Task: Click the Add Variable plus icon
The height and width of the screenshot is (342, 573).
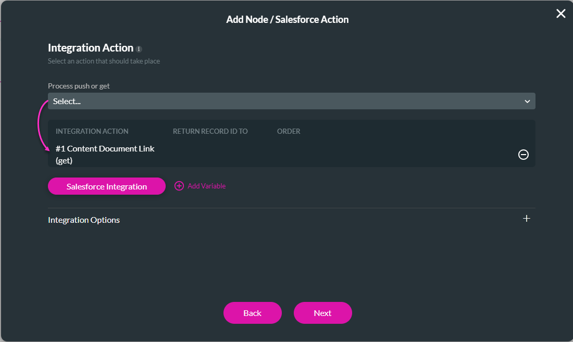Action: [179, 186]
